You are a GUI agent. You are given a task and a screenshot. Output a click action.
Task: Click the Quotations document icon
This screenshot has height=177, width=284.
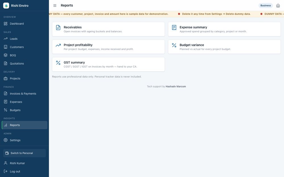tap(6, 63)
